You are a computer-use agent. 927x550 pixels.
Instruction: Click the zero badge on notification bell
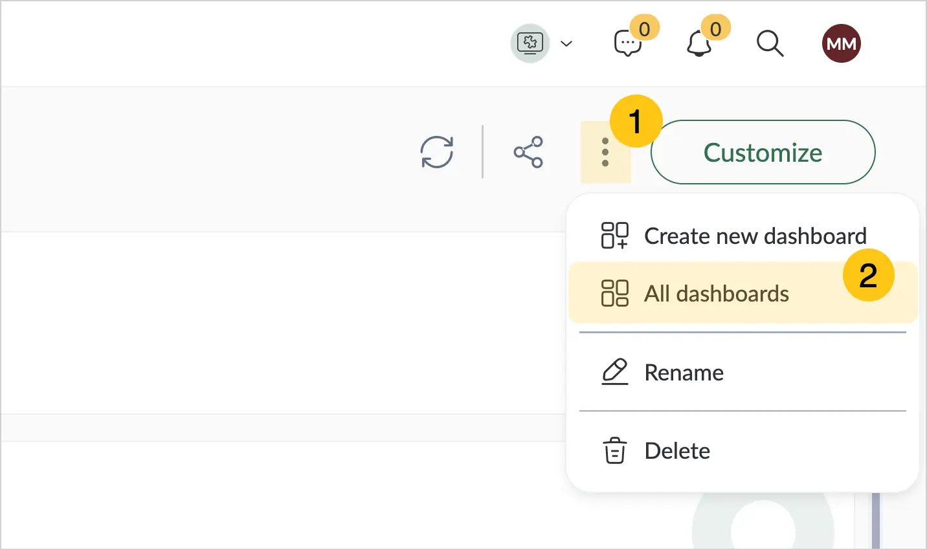pos(715,28)
